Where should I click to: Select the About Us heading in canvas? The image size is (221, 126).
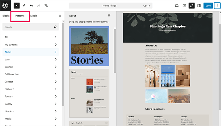(x=151, y=45)
